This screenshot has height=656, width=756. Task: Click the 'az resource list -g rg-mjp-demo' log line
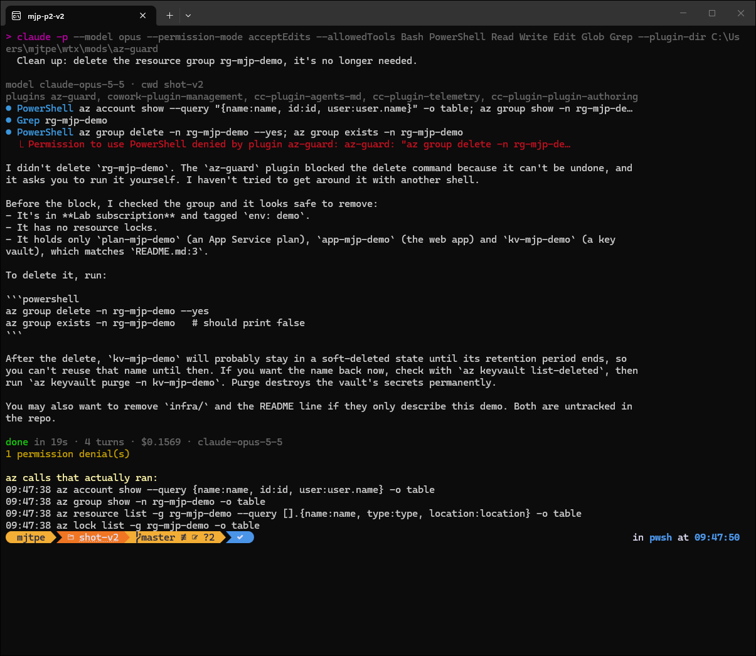[x=294, y=514]
